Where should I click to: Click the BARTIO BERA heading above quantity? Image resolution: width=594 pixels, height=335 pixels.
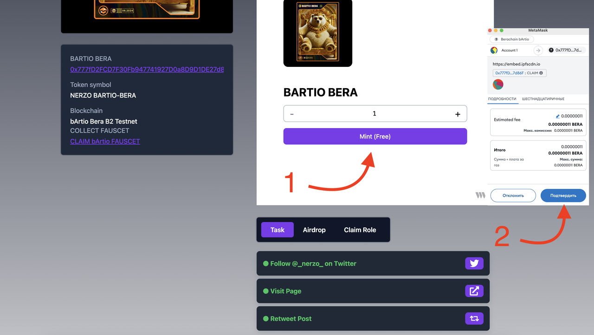[321, 92]
